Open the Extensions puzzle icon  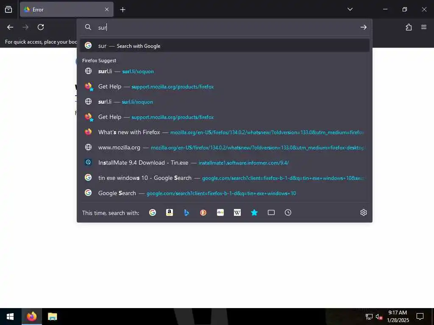coord(409,27)
